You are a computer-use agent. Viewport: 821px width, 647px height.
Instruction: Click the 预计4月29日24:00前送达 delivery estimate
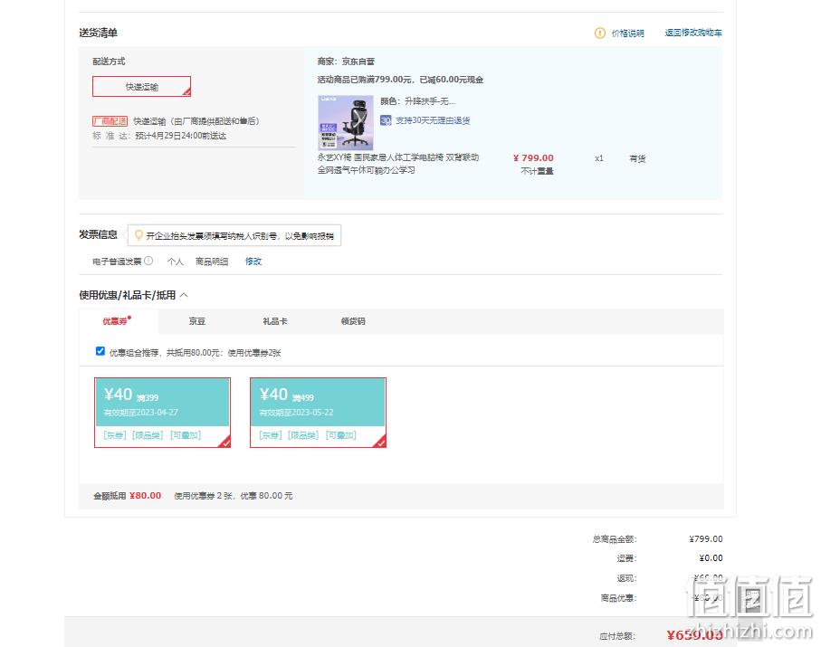pos(181,136)
